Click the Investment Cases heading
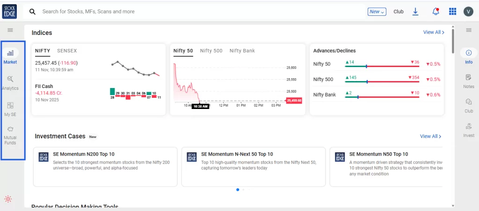The width and height of the screenshot is (479, 211). point(60,136)
